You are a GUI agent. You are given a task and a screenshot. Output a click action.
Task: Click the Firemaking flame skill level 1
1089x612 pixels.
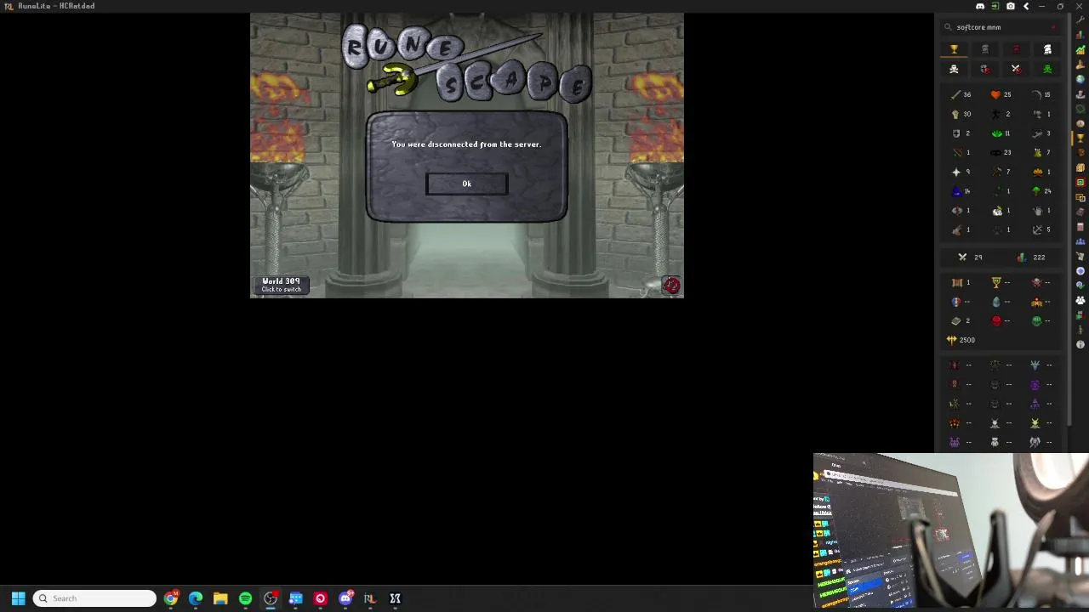point(1041,172)
